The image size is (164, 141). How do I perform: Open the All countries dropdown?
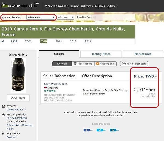pyautogui.click(x=41, y=17)
